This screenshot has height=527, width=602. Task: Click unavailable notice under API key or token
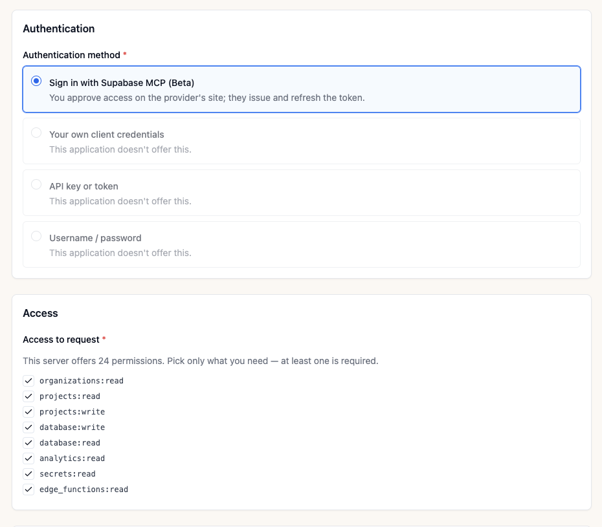pyautogui.click(x=120, y=201)
